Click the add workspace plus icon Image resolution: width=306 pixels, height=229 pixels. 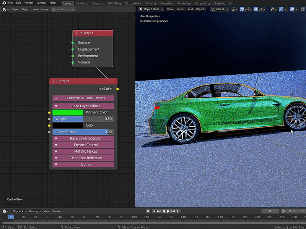(x=230, y=3)
